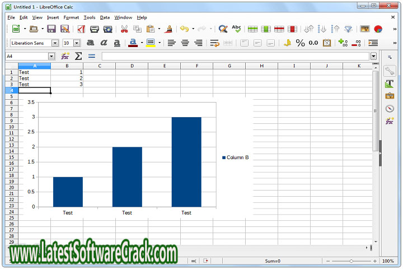Format cells as percent
The image size is (403, 269).
tap(301, 43)
